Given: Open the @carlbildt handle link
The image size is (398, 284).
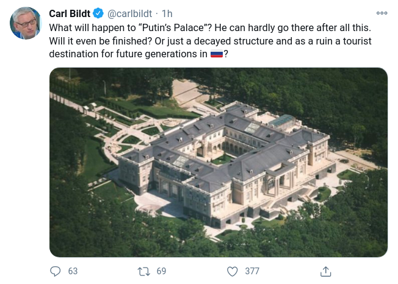Looking at the screenshot, I should (129, 13).
